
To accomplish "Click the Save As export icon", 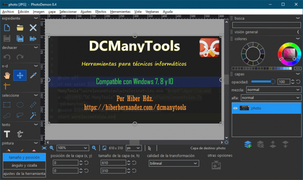I will [x=33, y=39].
